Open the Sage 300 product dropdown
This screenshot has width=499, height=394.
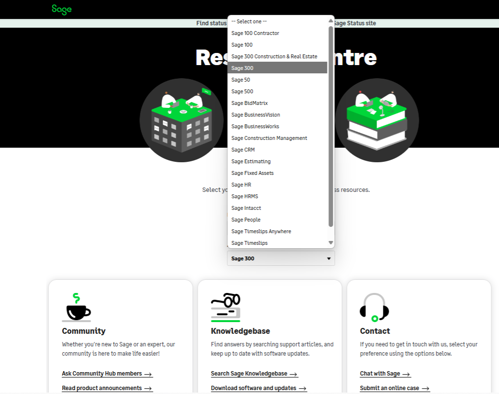tap(281, 258)
